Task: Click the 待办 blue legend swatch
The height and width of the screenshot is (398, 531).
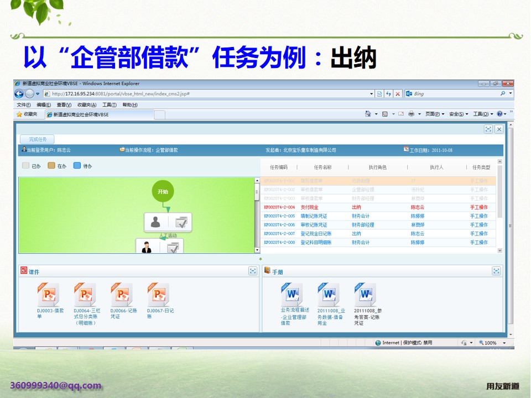Action: (x=77, y=165)
